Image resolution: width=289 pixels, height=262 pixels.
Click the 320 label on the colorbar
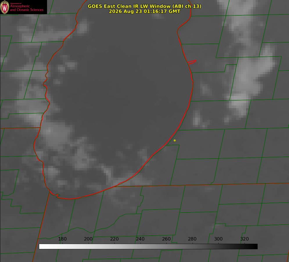[245, 239]
